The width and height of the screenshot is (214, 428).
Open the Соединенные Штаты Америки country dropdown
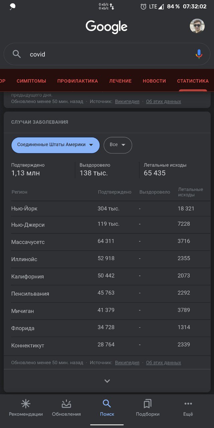tap(56, 145)
